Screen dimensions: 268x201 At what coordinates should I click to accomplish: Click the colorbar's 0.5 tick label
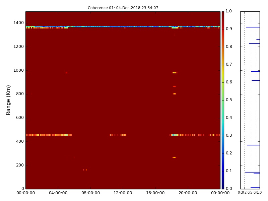coord(228,100)
